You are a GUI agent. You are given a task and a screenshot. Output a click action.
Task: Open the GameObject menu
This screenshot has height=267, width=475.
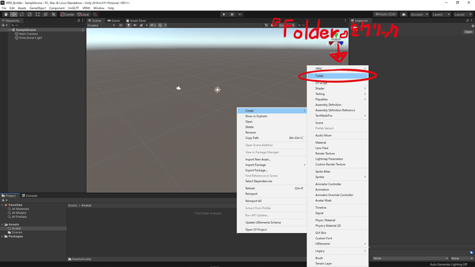pyautogui.click(x=37, y=8)
